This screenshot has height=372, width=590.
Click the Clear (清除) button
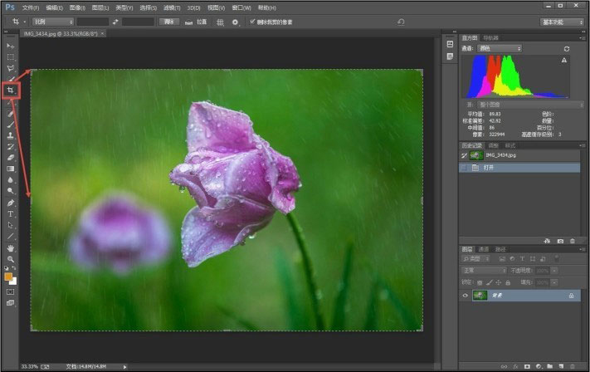tap(169, 22)
